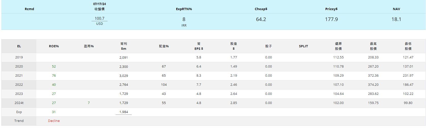
Task: Click profit 2,764 for 2022
Action: (x=124, y=85)
